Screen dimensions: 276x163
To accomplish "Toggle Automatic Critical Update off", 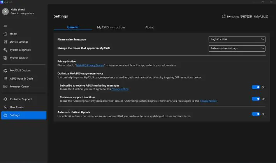I will pyautogui.click(x=256, y=114).
